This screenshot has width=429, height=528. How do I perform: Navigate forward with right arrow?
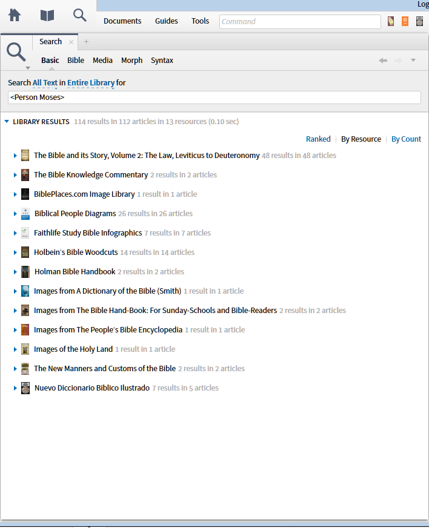click(x=398, y=61)
